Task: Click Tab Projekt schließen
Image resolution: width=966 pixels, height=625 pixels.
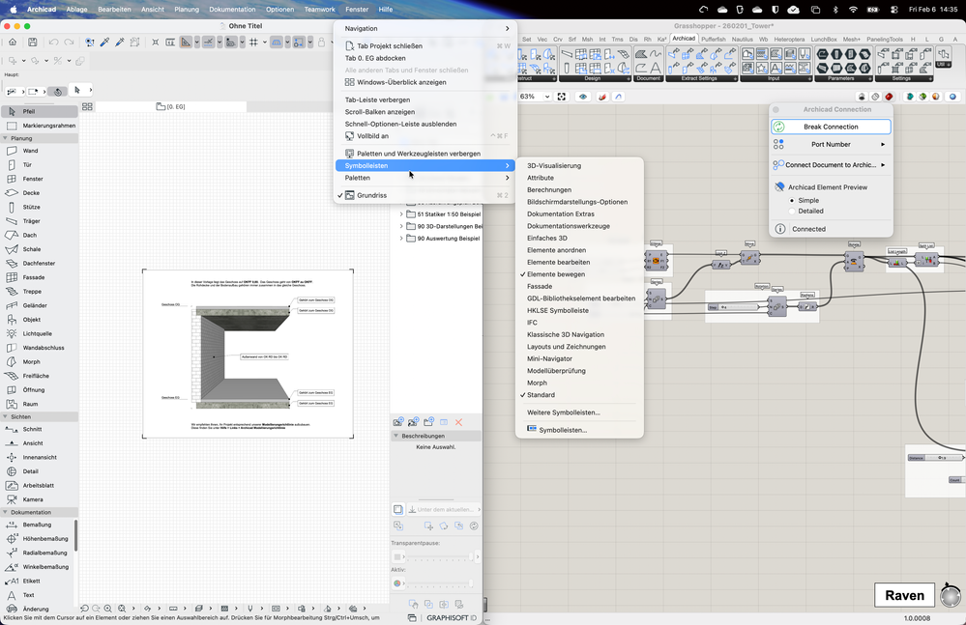Action: pyautogui.click(x=425, y=46)
